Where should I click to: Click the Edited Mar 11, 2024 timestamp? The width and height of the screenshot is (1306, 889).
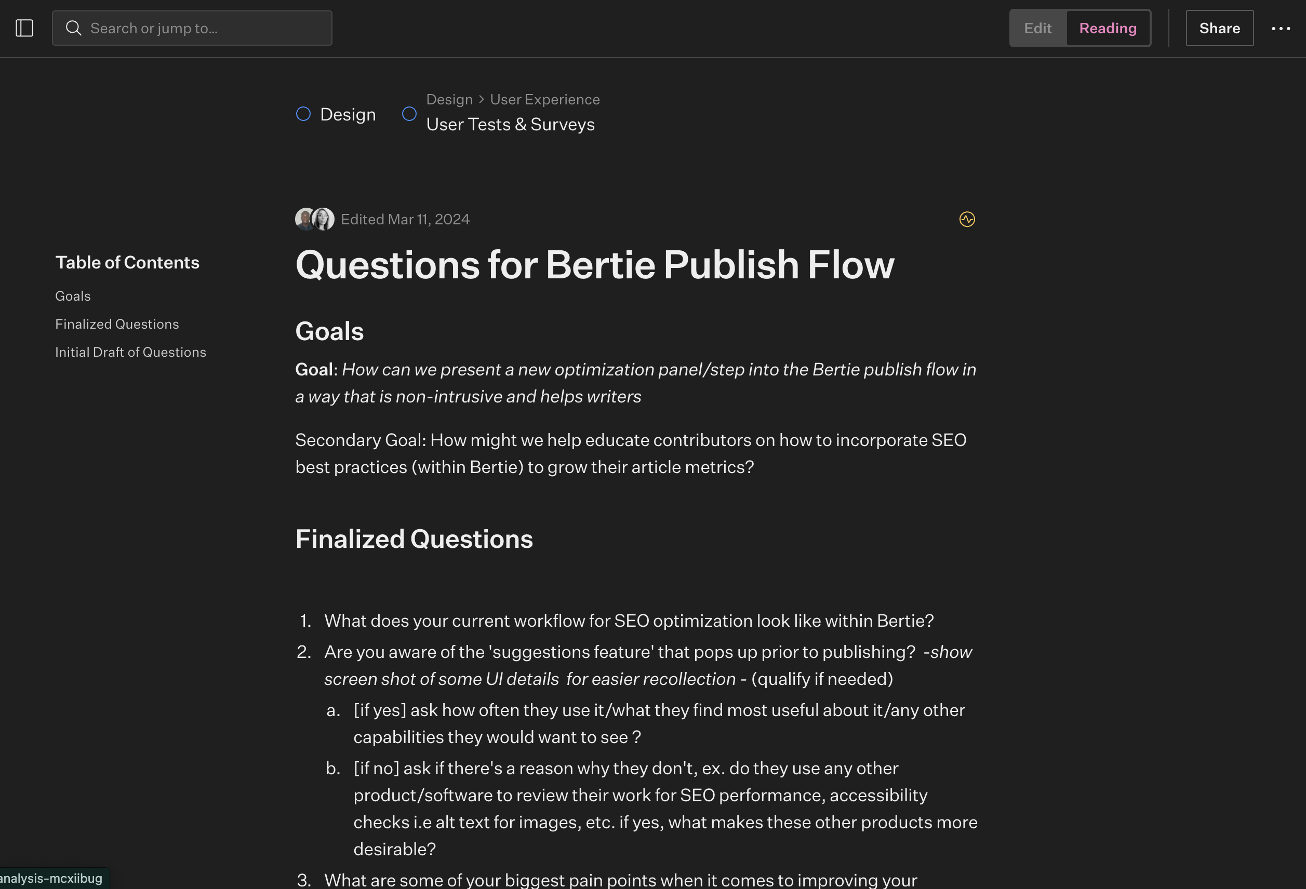tap(405, 219)
